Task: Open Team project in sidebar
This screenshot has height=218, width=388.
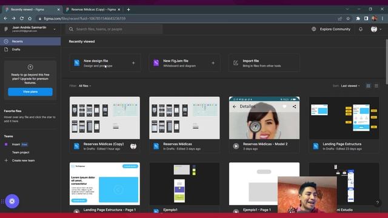Action: (21, 152)
